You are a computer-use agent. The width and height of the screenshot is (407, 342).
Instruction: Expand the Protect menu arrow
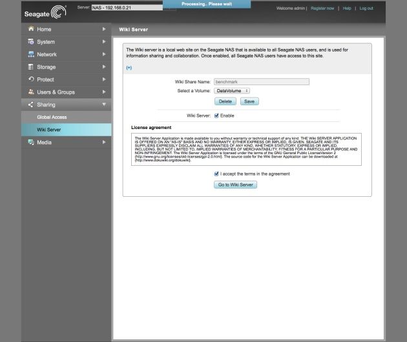(x=104, y=79)
